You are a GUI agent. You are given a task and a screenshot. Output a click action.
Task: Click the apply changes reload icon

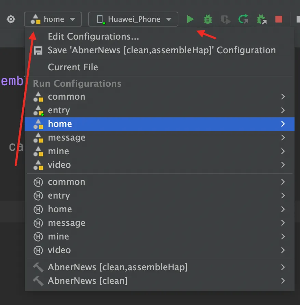point(243,19)
